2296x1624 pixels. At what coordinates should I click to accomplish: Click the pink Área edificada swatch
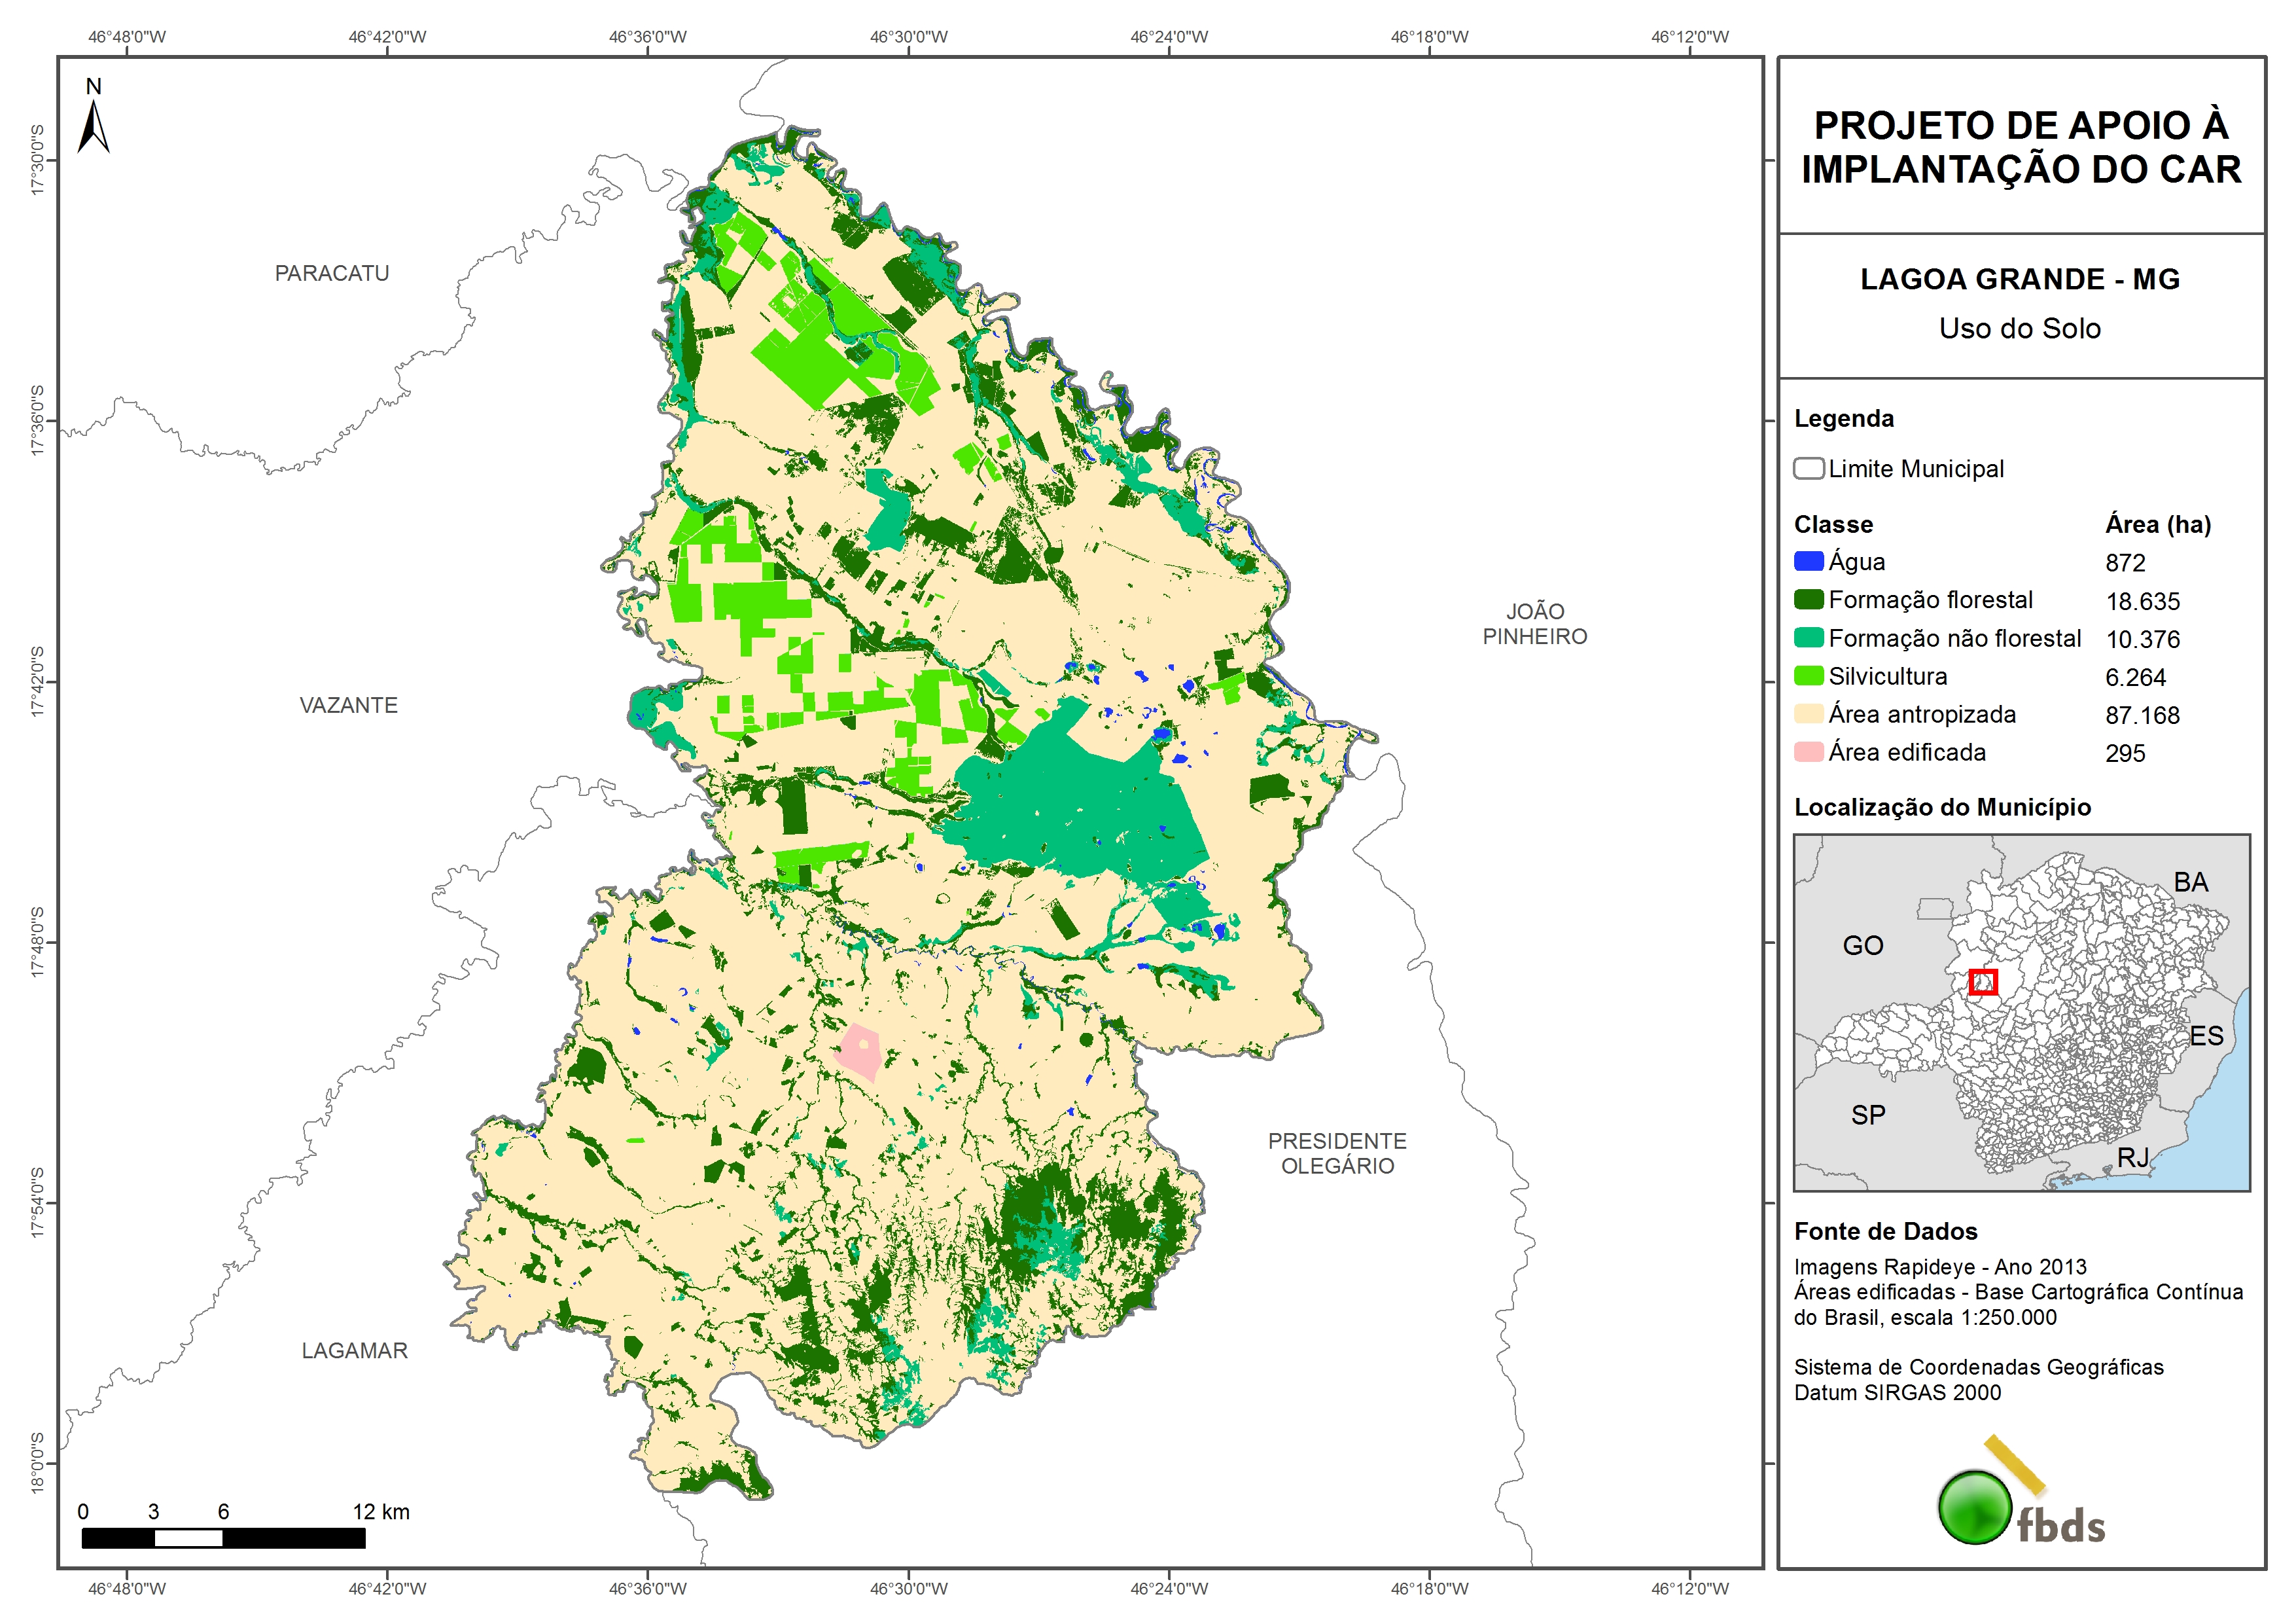click(x=1808, y=751)
